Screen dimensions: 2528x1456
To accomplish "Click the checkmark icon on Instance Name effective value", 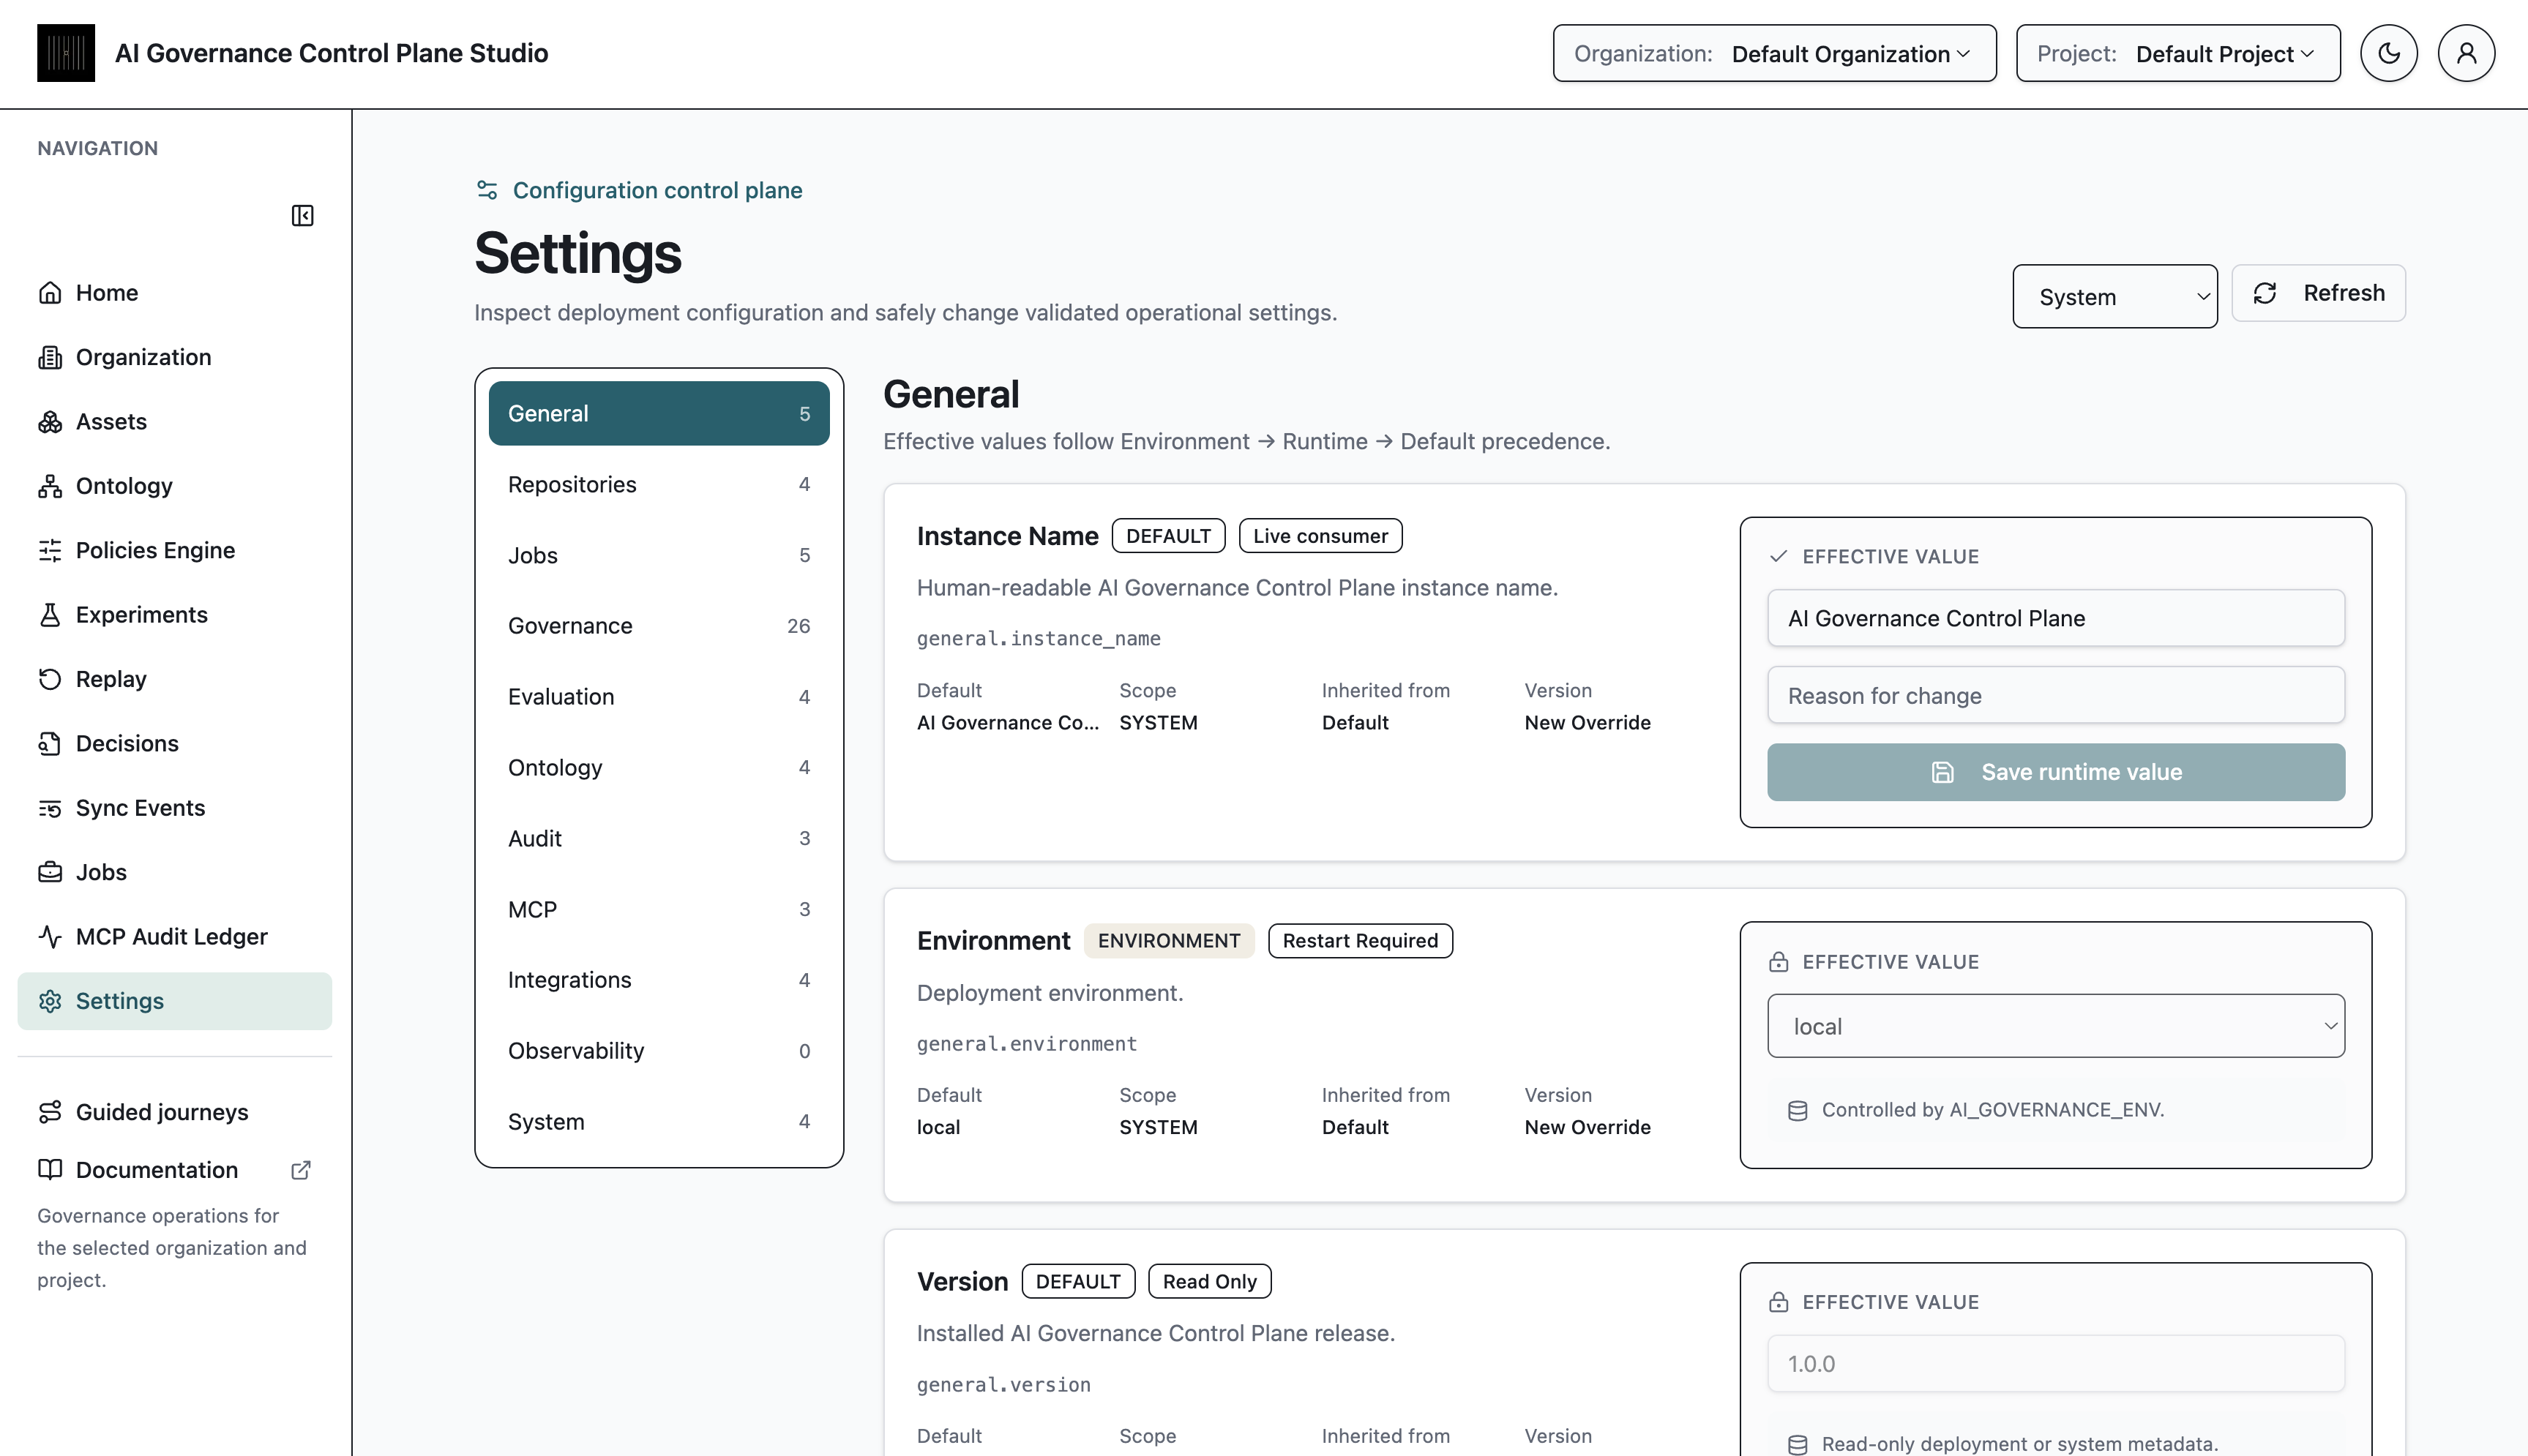I will (1778, 556).
